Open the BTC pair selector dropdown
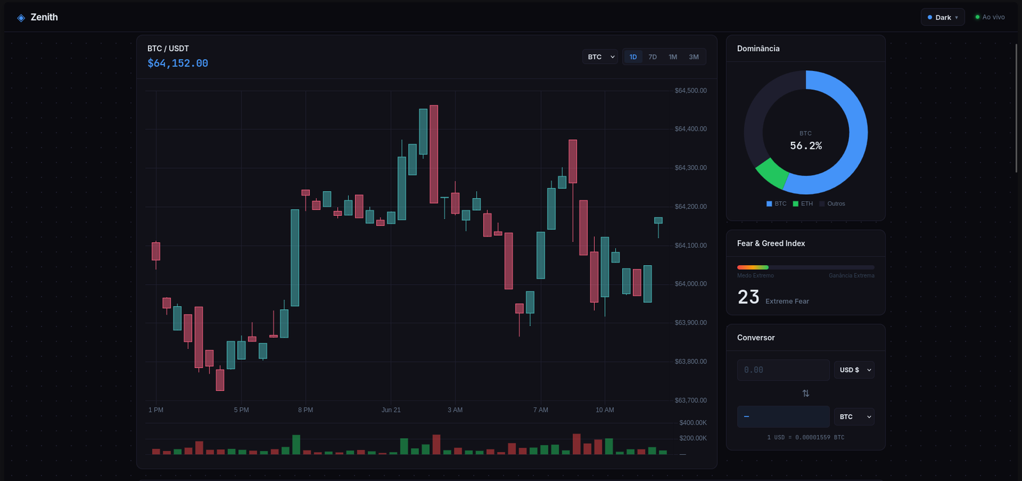Viewport: 1022px width, 481px height. point(600,57)
